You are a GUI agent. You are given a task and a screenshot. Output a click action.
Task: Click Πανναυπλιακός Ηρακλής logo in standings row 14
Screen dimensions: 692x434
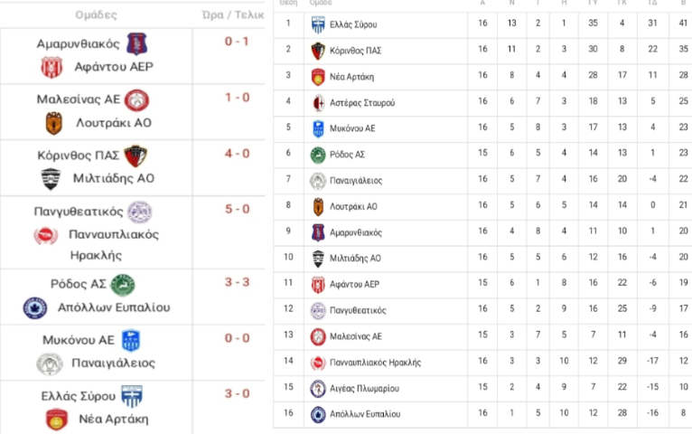coord(318,363)
